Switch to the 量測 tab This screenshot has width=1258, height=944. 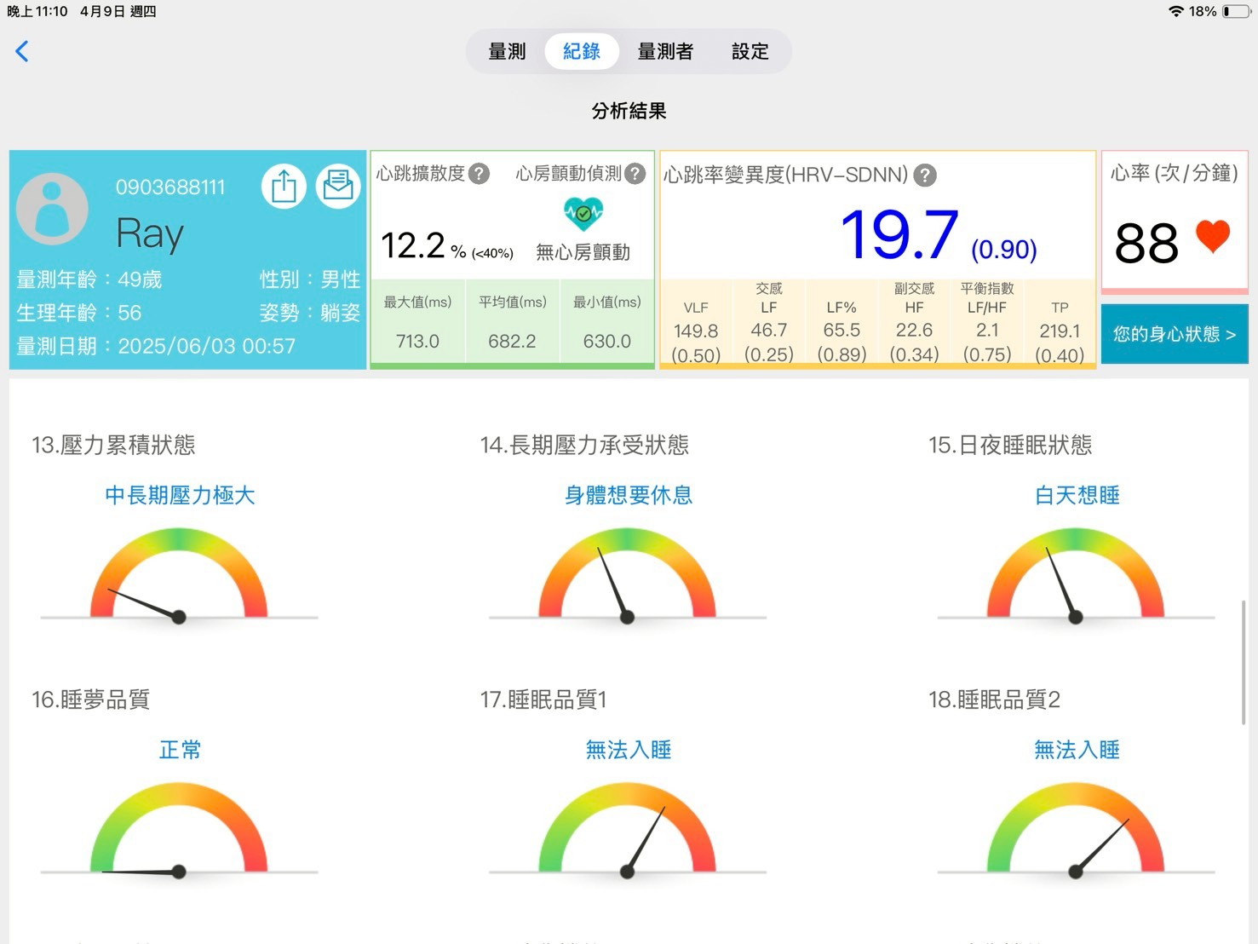(507, 52)
